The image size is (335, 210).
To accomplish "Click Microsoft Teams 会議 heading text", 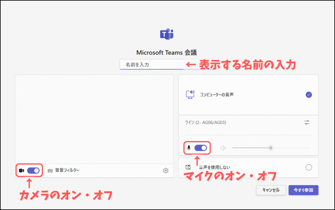I will (x=167, y=52).
